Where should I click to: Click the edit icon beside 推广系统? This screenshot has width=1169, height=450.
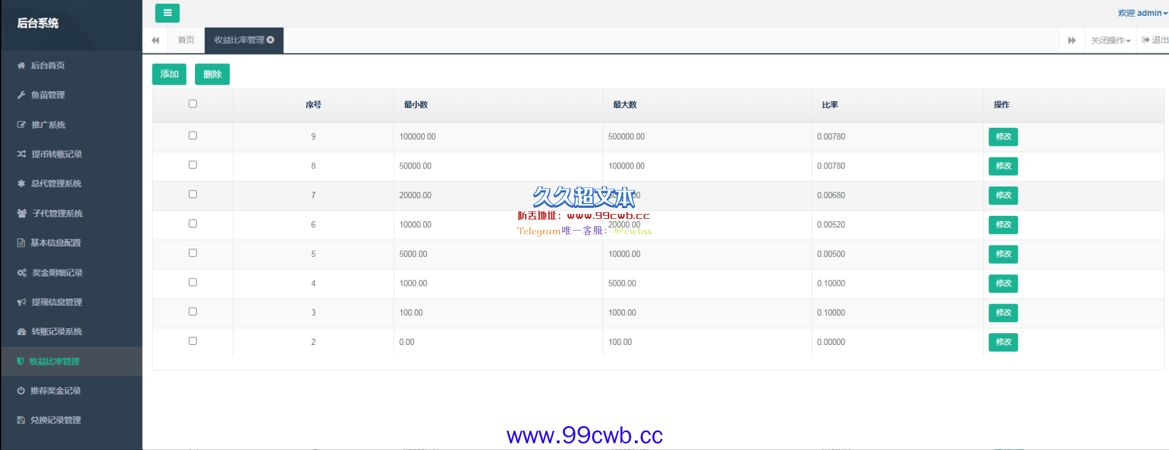(x=22, y=124)
